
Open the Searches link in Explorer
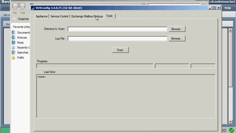20,52
